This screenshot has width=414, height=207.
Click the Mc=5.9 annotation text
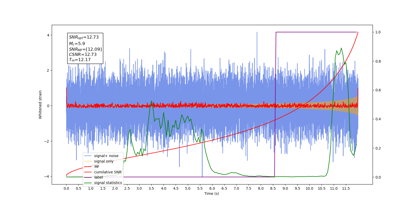click(x=77, y=44)
